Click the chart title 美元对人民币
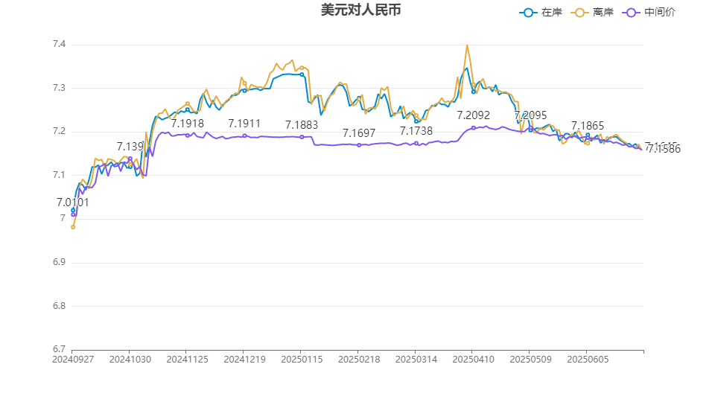715x402 pixels. [x=355, y=10]
